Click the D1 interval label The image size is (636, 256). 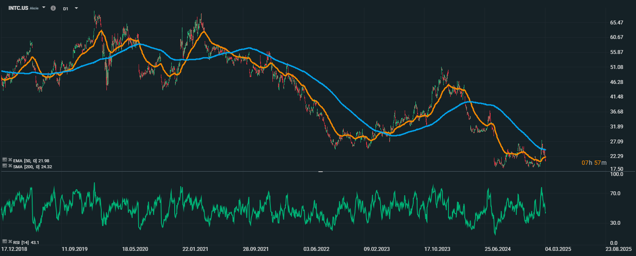pyautogui.click(x=66, y=9)
